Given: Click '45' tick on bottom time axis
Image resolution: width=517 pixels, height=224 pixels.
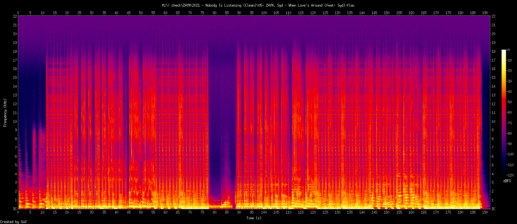Looking at the screenshot, I should pyautogui.click(x=129, y=212).
